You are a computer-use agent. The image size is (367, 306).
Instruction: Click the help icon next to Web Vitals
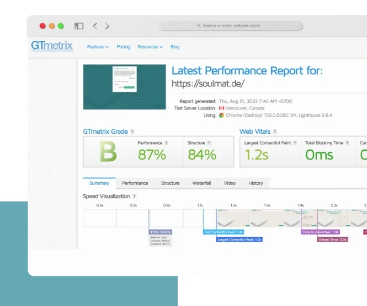[x=275, y=132]
